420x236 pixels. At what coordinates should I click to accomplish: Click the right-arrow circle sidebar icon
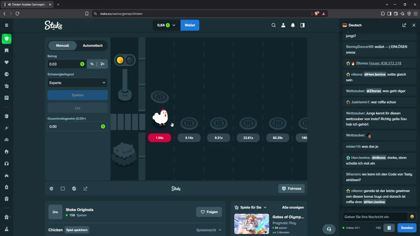tap(7, 74)
